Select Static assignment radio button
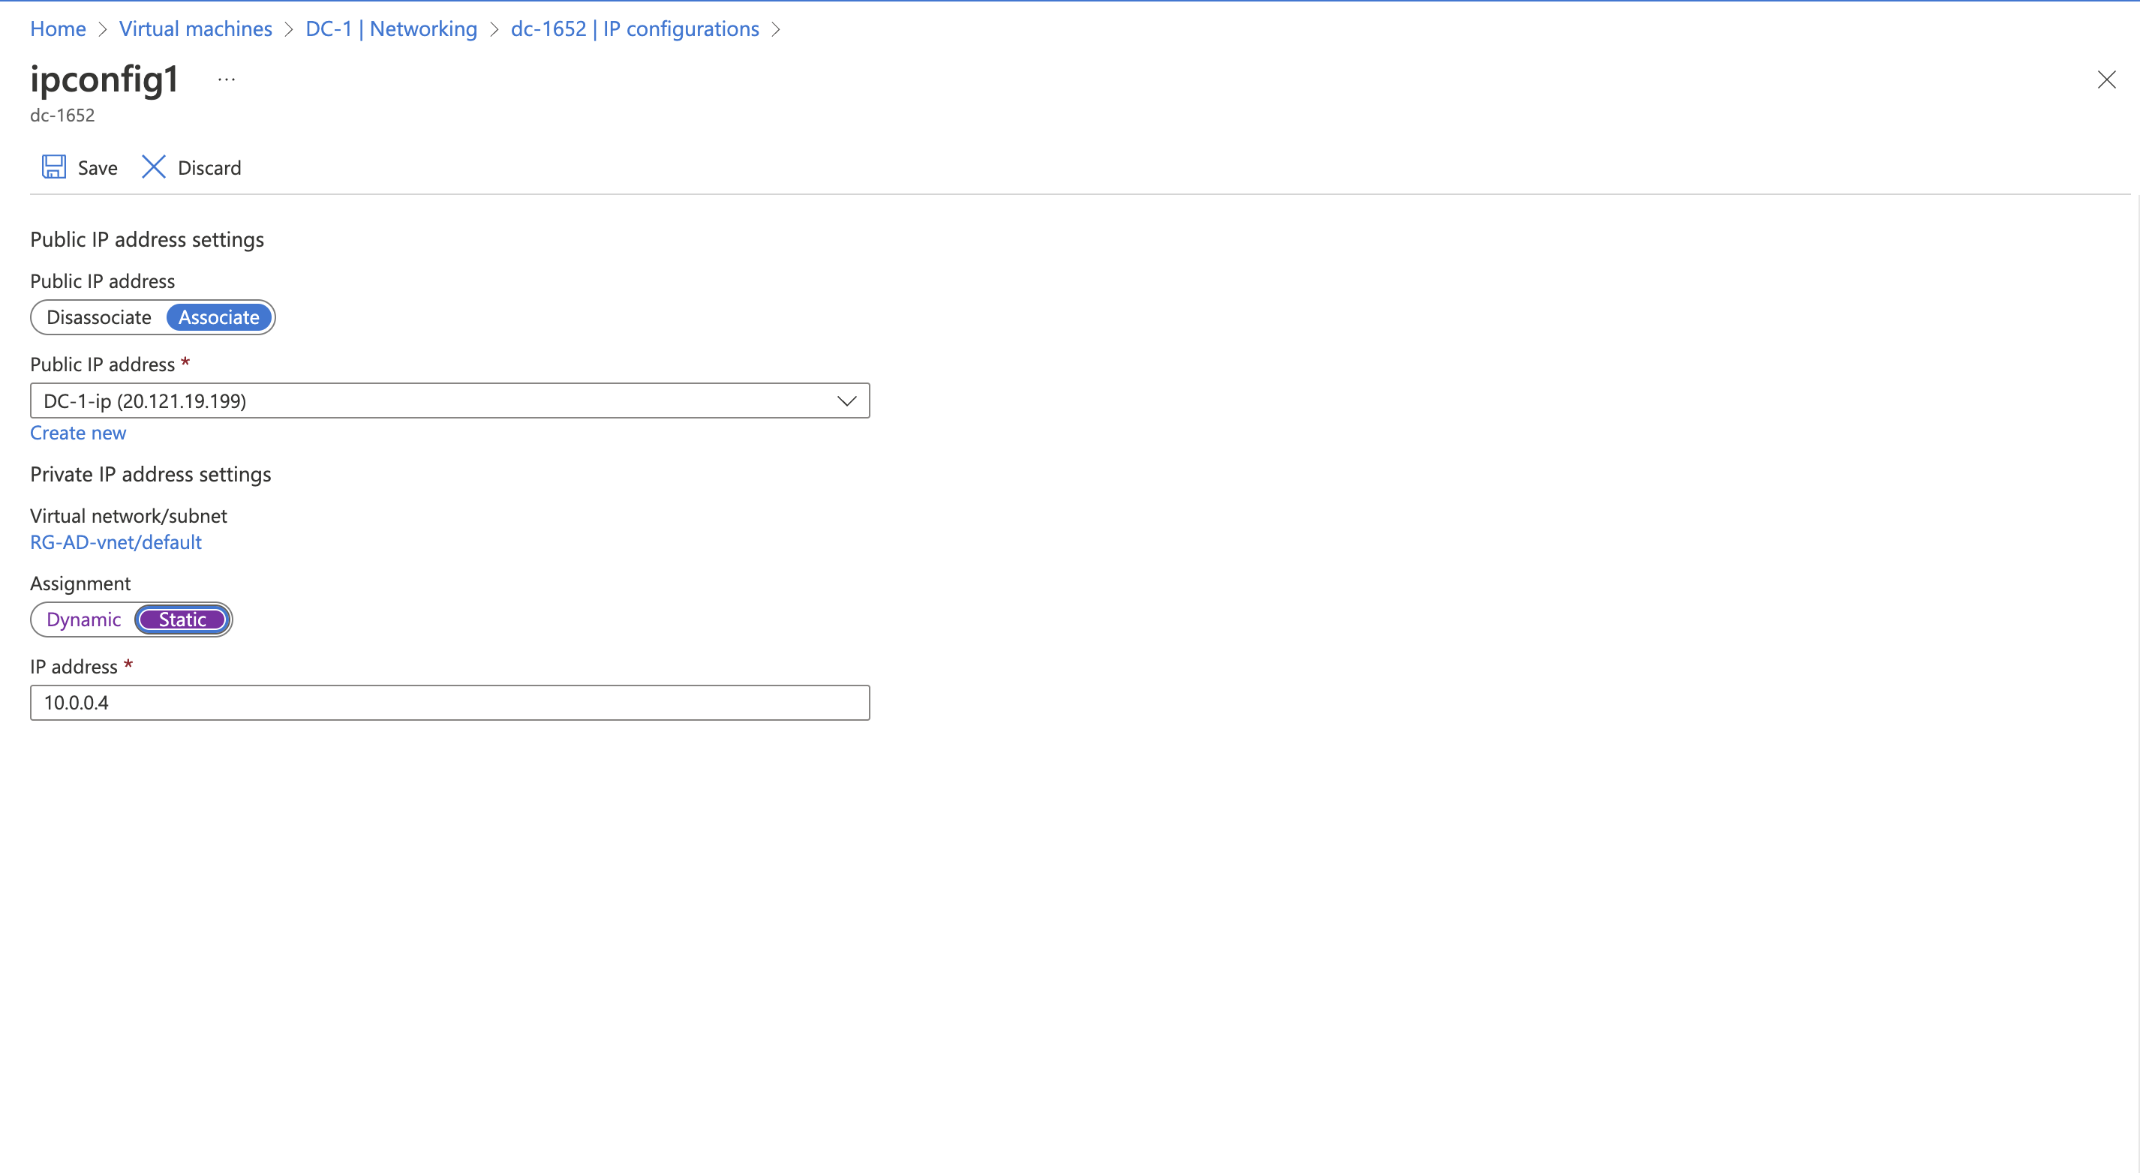This screenshot has height=1173, width=2140. click(181, 618)
